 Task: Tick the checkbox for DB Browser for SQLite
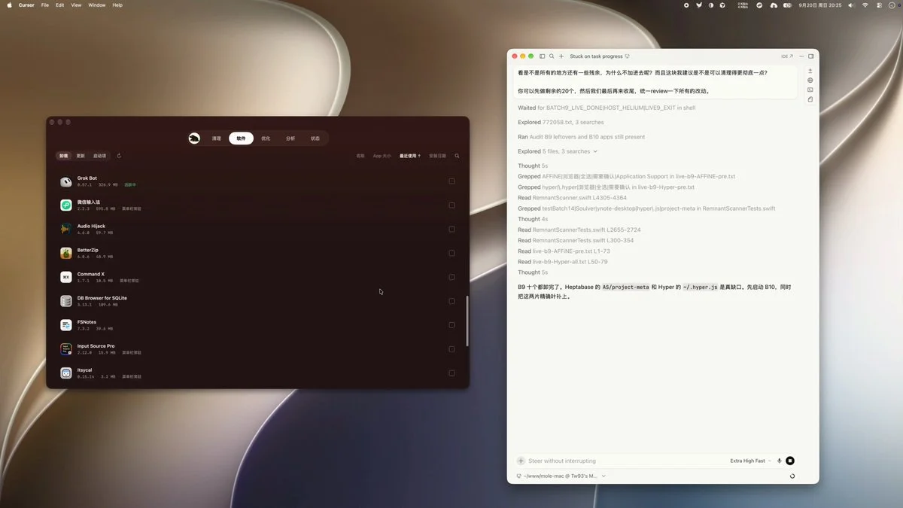point(451,301)
